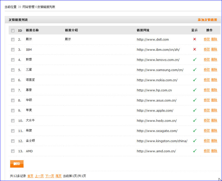This screenshot has height=181, width=222.
Task: Toggle green checkmark icon for kingston row
Action: (195, 141)
